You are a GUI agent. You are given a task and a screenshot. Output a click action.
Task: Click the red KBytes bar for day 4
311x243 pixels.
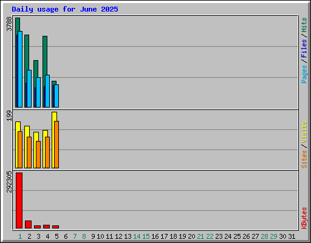click(46, 227)
